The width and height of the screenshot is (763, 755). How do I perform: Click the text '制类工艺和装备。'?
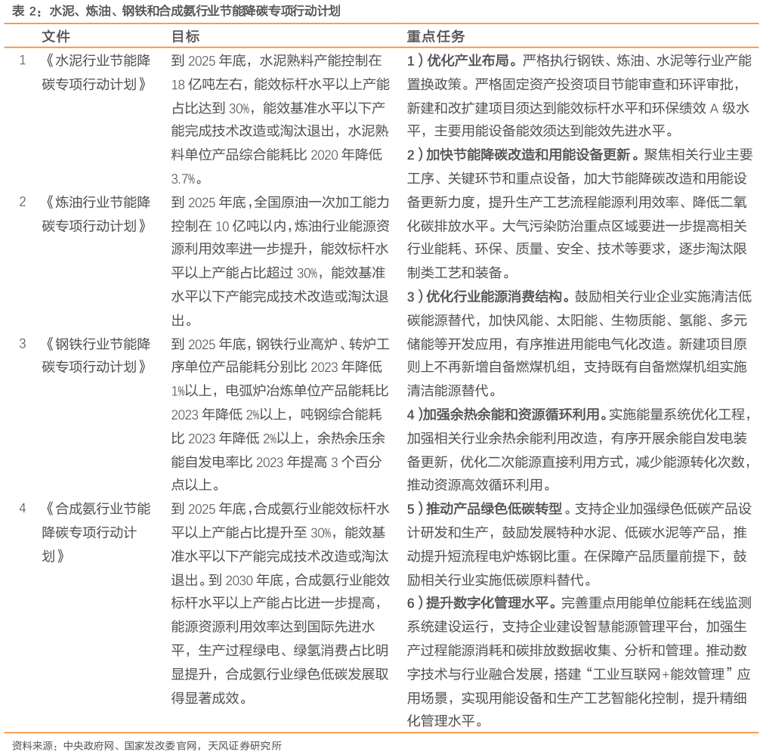[459, 273]
